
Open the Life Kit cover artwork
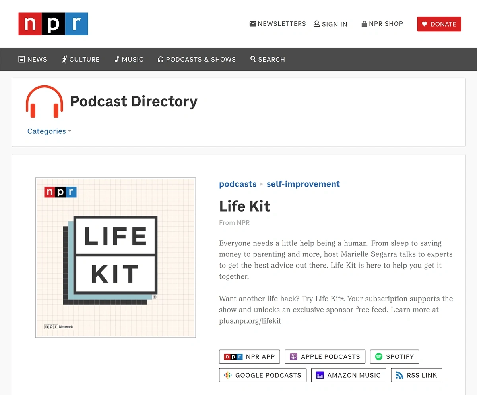(x=116, y=258)
